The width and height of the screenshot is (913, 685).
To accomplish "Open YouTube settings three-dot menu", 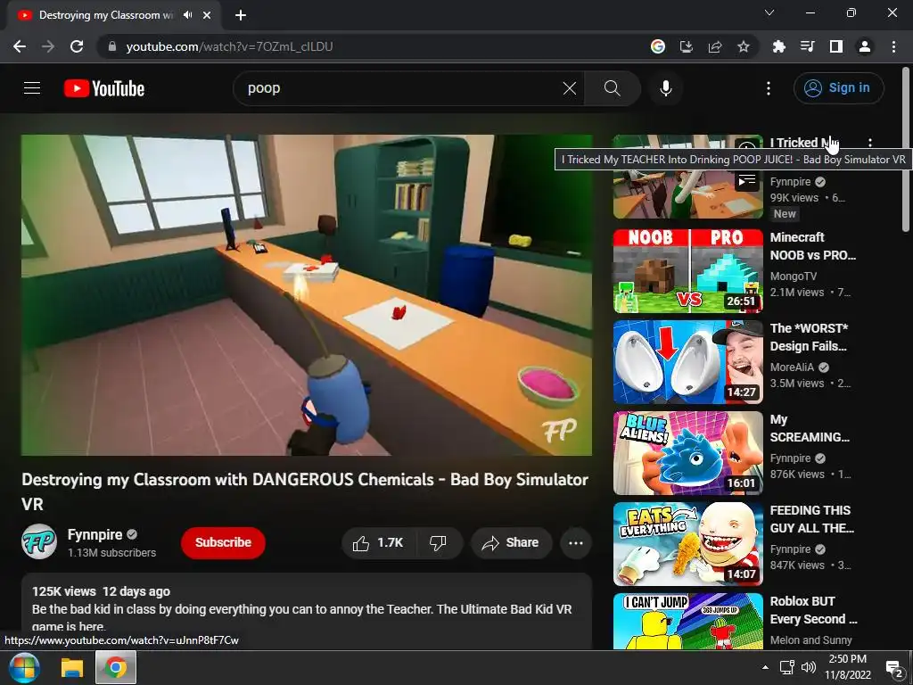I will 769,88.
